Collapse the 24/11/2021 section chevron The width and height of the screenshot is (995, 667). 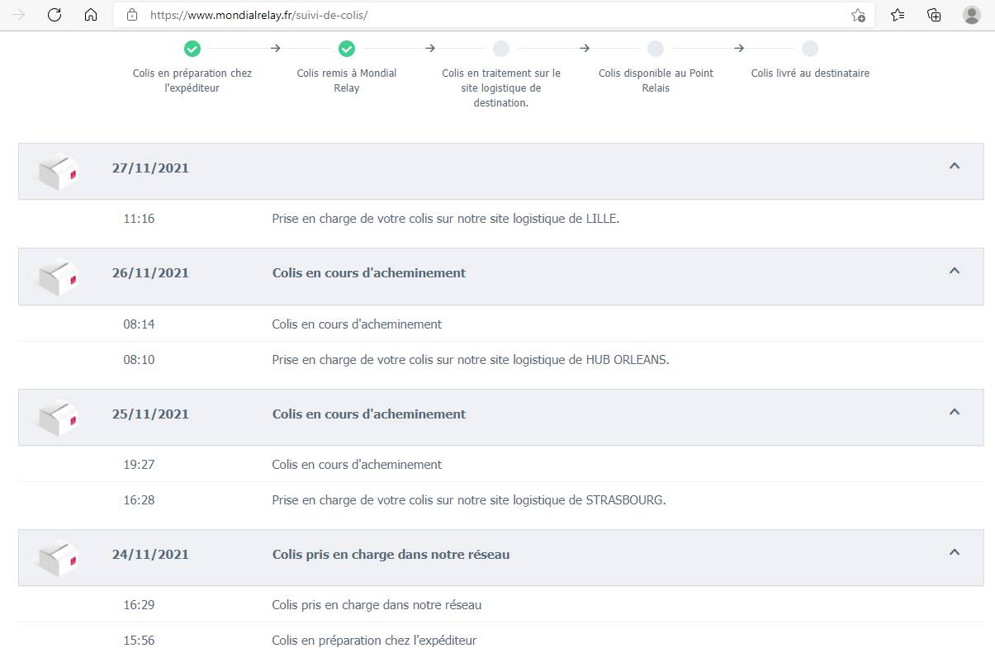(x=955, y=552)
